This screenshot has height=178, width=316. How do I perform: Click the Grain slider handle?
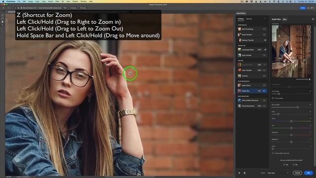pyautogui.click(x=273, y=149)
